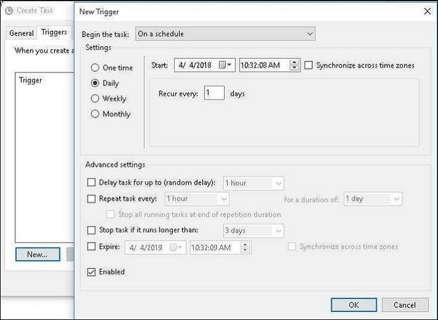
Task: Check Delay task for up to (random delay)
Action: [91, 182]
